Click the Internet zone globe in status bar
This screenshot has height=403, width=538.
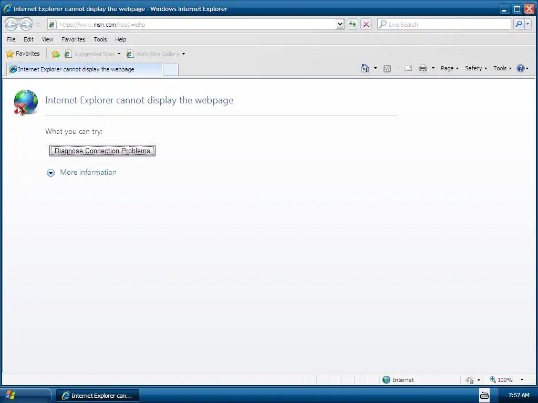coord(386,380)
